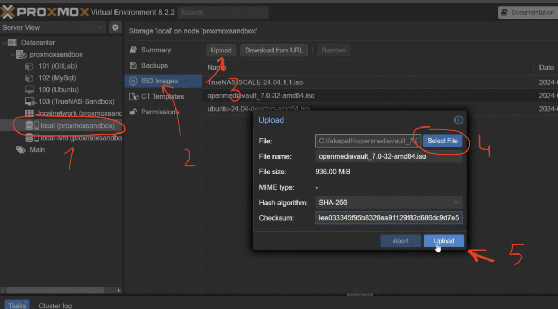Click the Proxmox logo
This screenshot has width=558, height=309.
pyautogui.click(x=45, y=13)
